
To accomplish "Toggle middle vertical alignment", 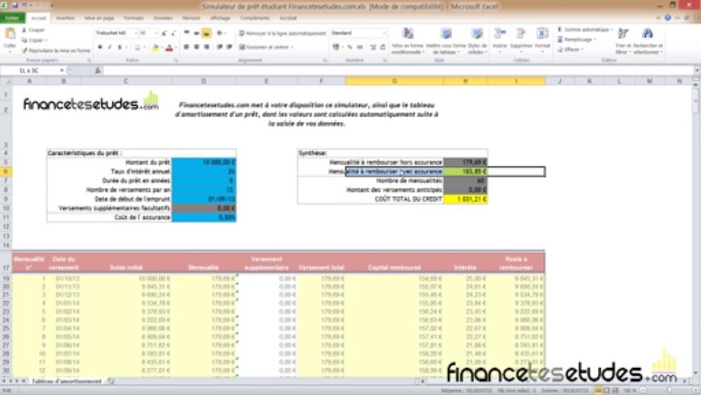I will (196, 33).
